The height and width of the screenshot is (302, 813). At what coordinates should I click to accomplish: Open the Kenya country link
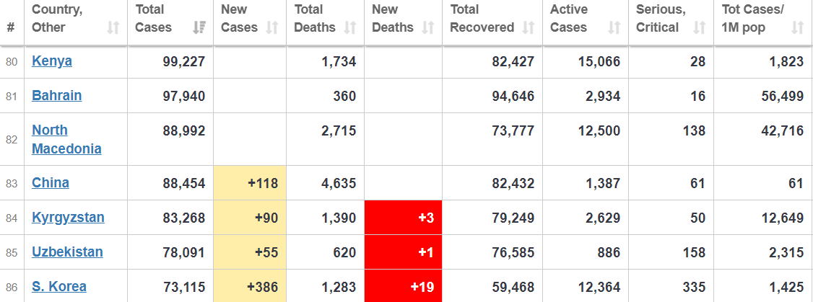(52, 61)
